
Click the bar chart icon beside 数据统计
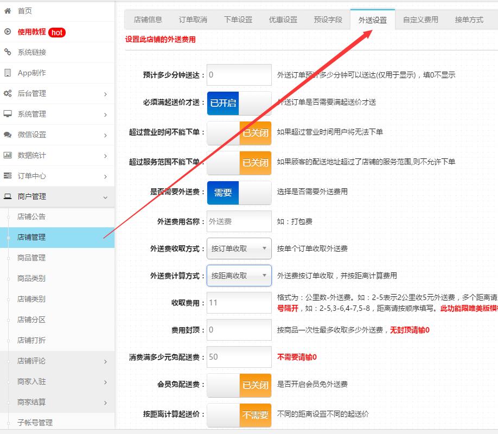(x=8, y=155)
